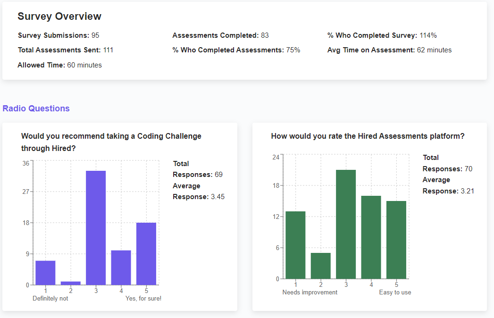Click the % Who Completed Survey value
This screenshot has width=494, height=318.
point(428,35)
